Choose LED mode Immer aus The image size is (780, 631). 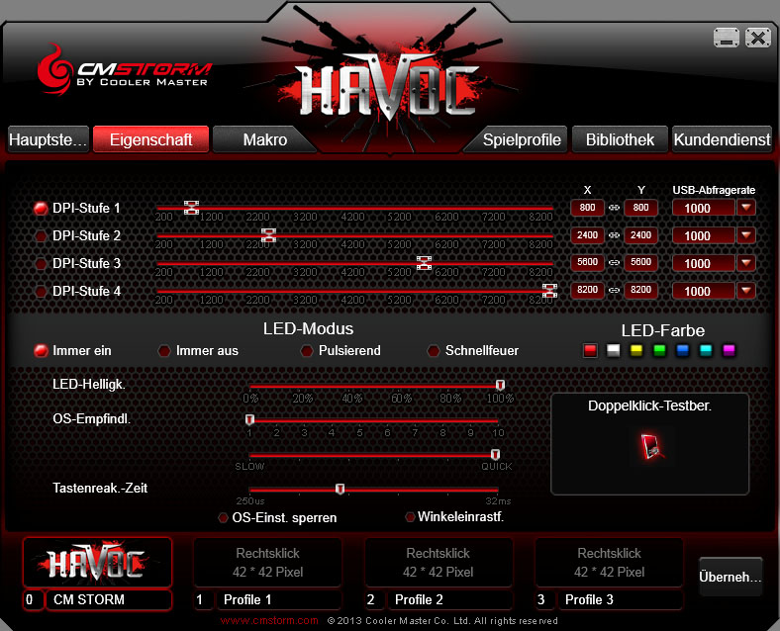(164, 351)
